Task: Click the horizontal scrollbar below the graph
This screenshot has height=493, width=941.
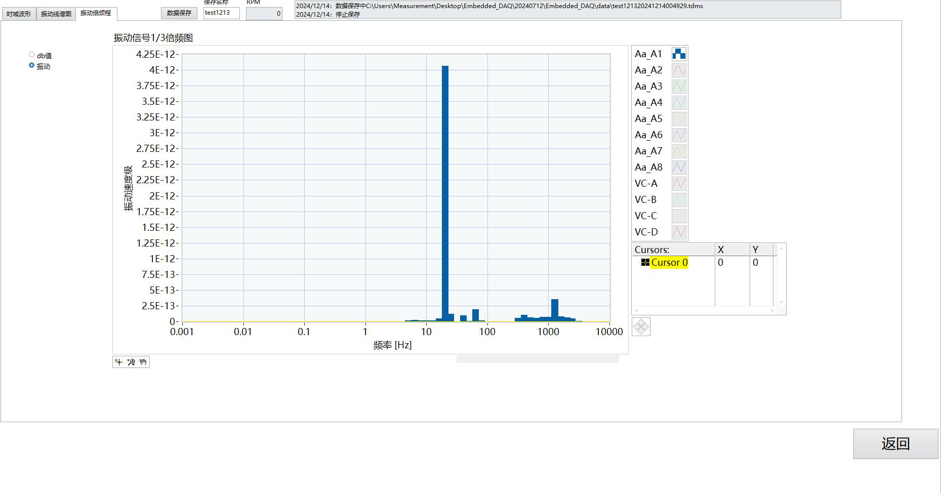Action: (x=537, y=359)
